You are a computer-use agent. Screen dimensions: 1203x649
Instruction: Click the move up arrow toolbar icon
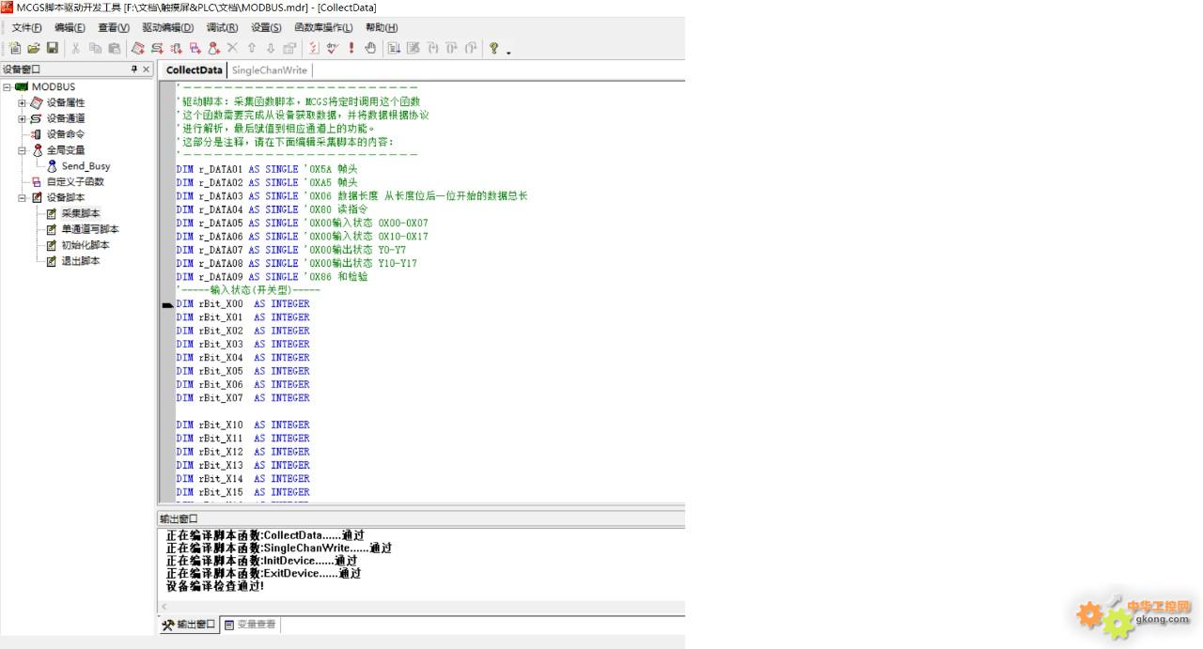(251, 48)
